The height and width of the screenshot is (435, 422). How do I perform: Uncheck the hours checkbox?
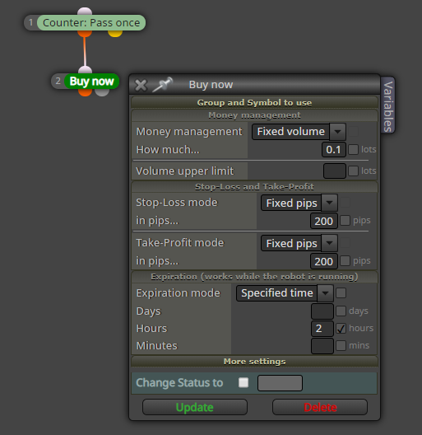[341, 329]
